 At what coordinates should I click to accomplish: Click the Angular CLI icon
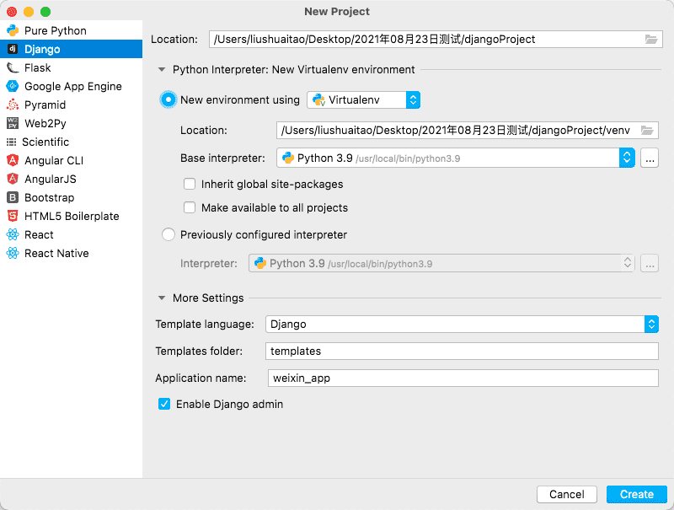13,160
